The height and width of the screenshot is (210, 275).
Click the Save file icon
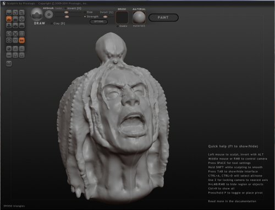point(22,55)
